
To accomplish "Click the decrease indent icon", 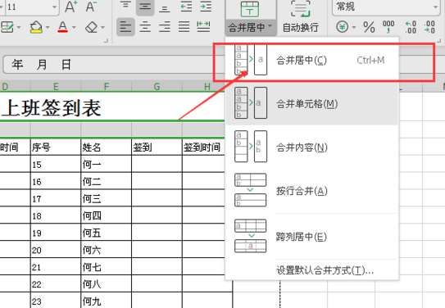I will 186,7.
